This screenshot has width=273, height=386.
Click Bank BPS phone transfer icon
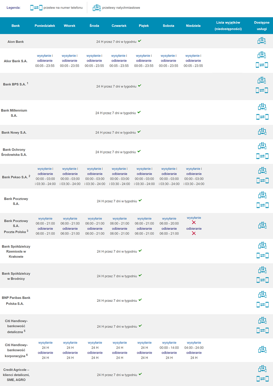coord(262,90)
